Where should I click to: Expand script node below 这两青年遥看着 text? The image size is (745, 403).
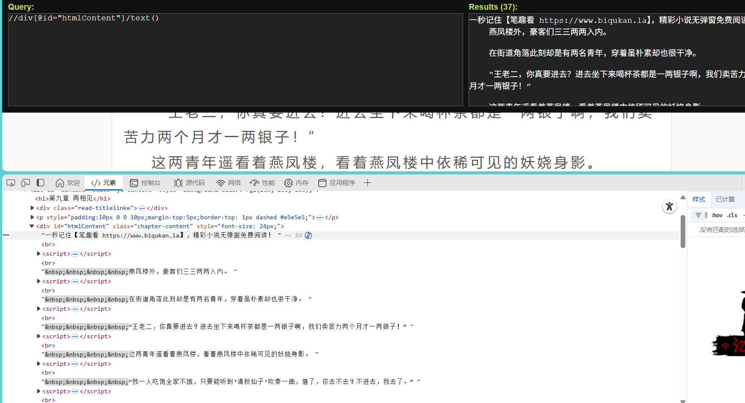click(x=39, y=364)
